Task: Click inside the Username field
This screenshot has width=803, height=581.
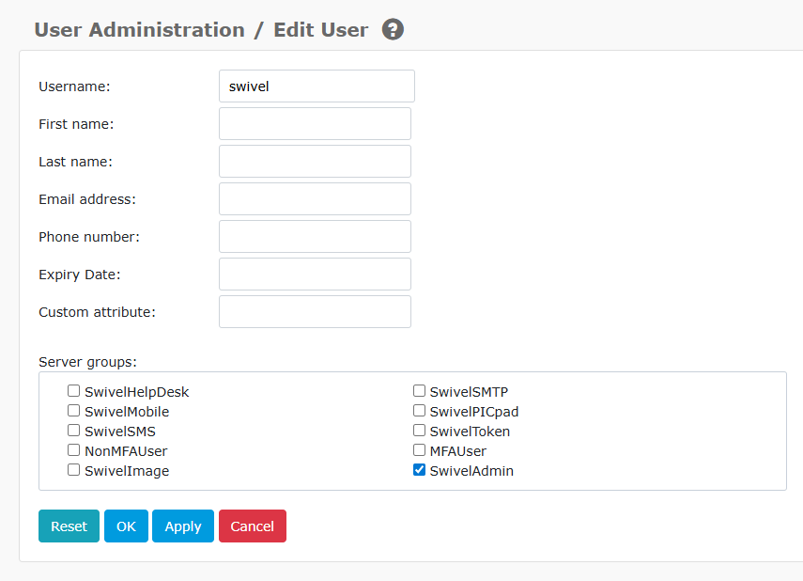Action: pos(316,86)
